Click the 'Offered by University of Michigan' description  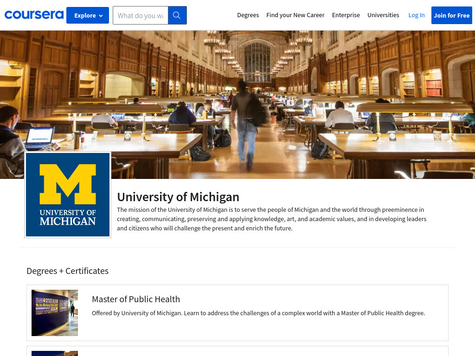click(258, 313)
